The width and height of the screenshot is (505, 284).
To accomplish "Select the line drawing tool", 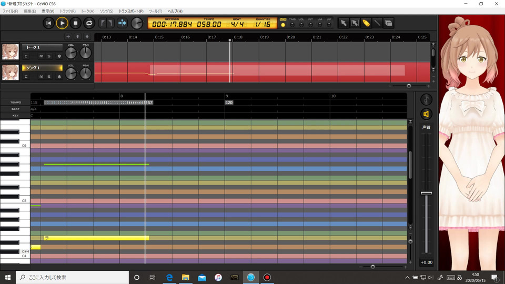I will [377, 23].
